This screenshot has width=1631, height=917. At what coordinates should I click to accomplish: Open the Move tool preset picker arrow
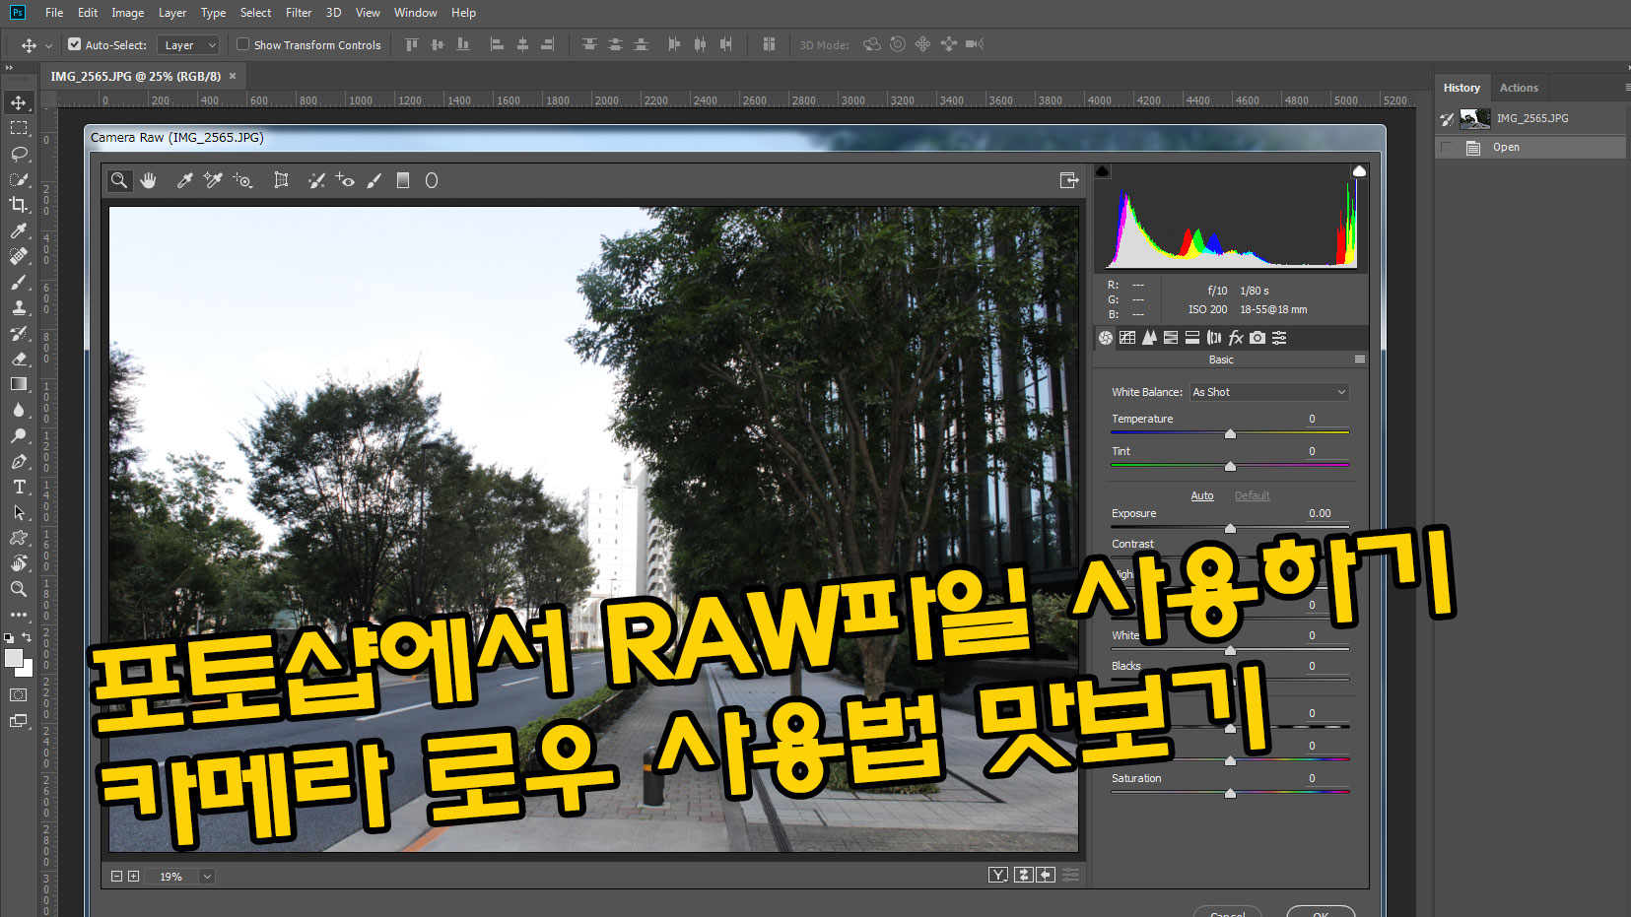coord(48,45)
